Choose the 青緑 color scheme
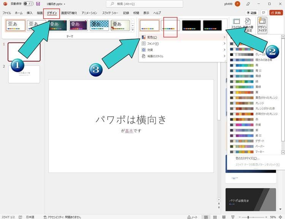This screenshot has width=285, height=219. [x=254, y=76]
